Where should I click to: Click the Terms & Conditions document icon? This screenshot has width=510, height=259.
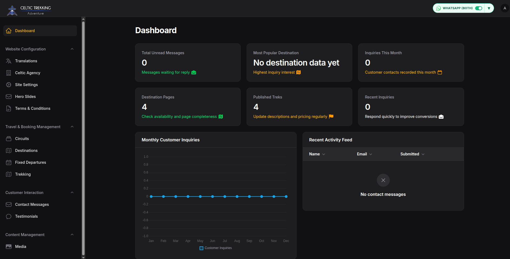click(9, 108)
